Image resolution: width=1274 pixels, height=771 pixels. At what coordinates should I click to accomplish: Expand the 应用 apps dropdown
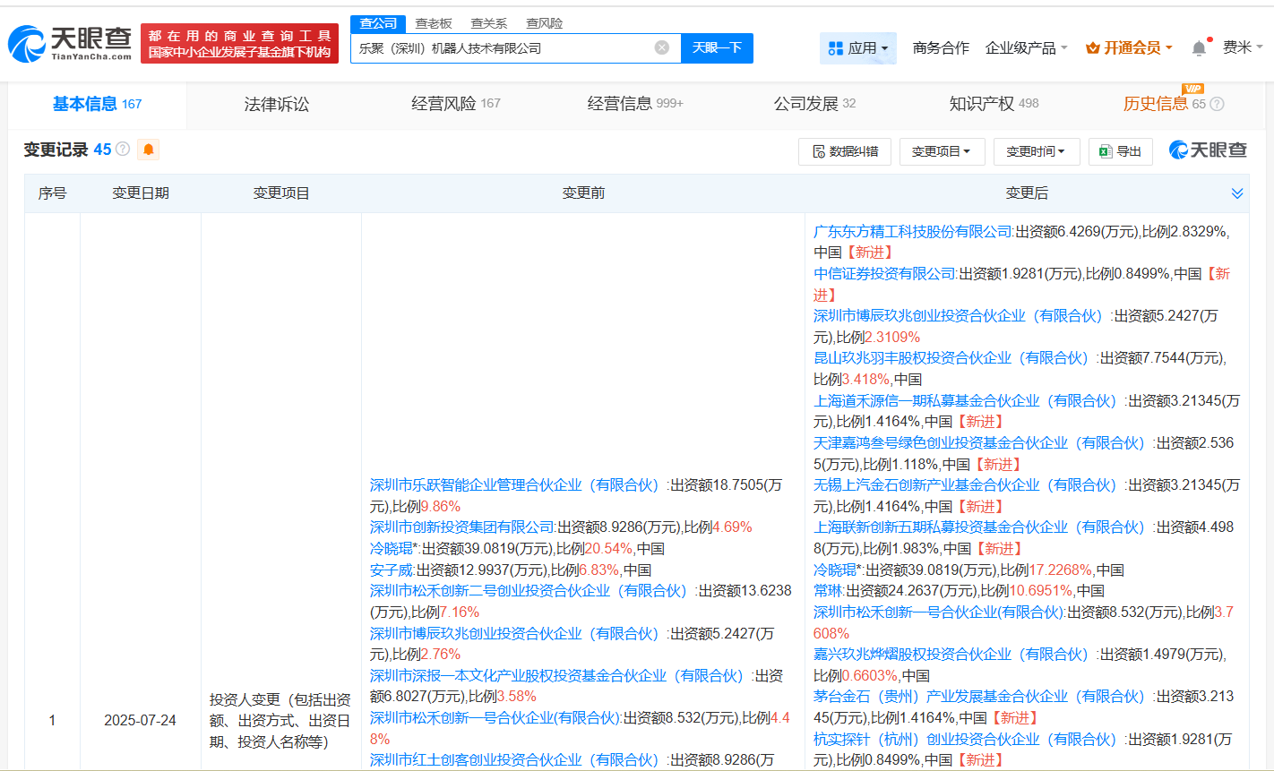tap(857, 47)
